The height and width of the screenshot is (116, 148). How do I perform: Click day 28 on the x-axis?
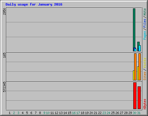126,113
